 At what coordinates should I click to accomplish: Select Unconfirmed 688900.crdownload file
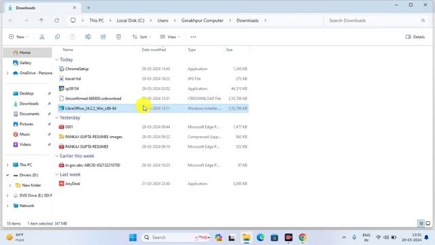coord(153,99)
